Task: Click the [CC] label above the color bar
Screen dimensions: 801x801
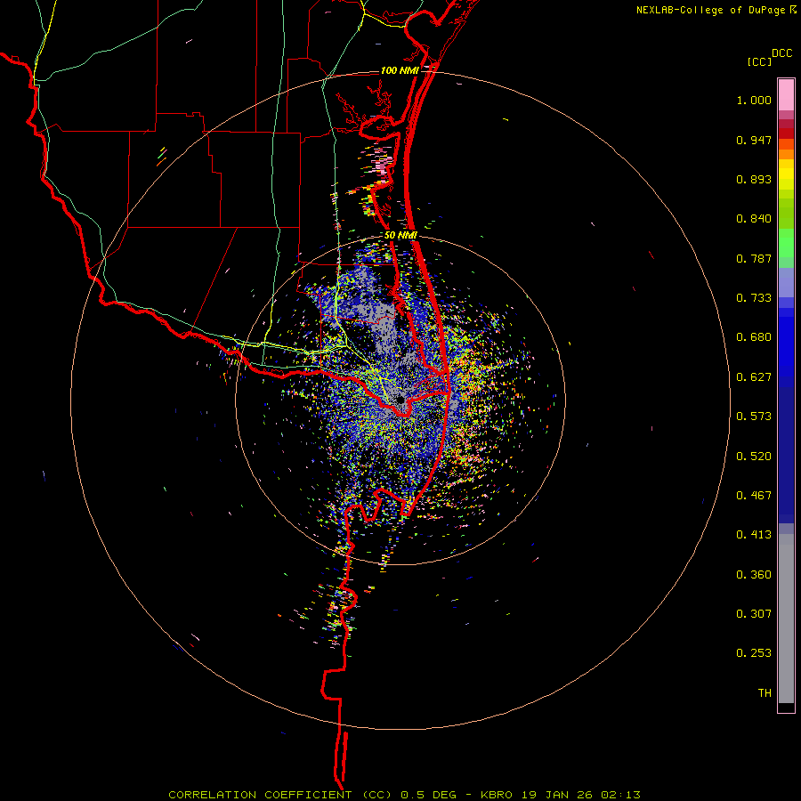Action: coord(759,61)
